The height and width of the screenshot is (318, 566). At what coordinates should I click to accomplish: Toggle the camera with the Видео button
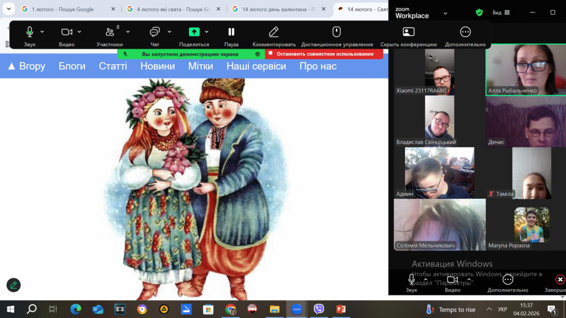[67, 35]
